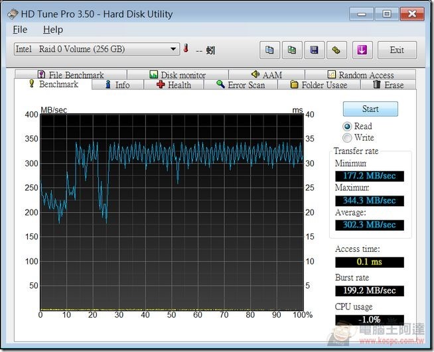Open the Health tab
This screenshot has width=434, height=352.
pos(174,85)
